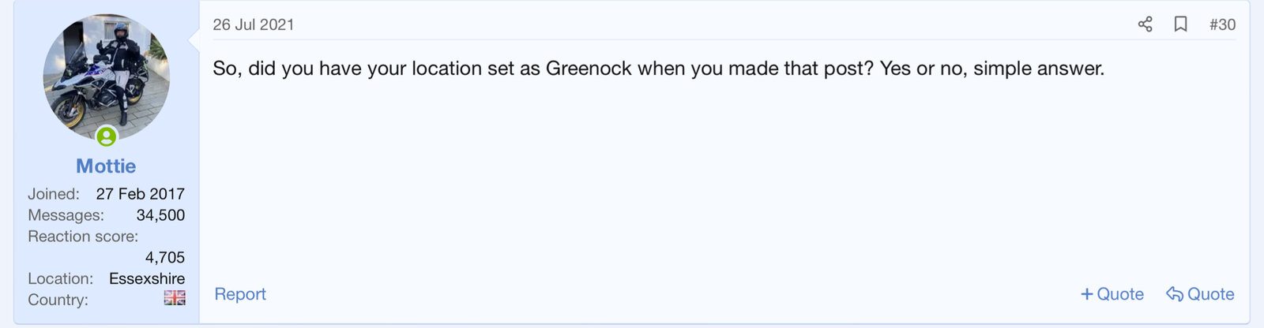Report this post
The image size is (1264, 328).
[x=240, y=294]
